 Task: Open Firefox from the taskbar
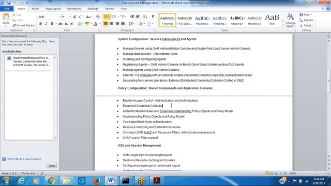tap(97, 181)
